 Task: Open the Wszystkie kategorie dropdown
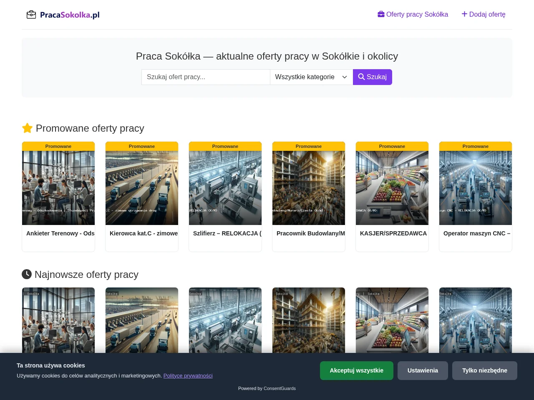(311, 77)
